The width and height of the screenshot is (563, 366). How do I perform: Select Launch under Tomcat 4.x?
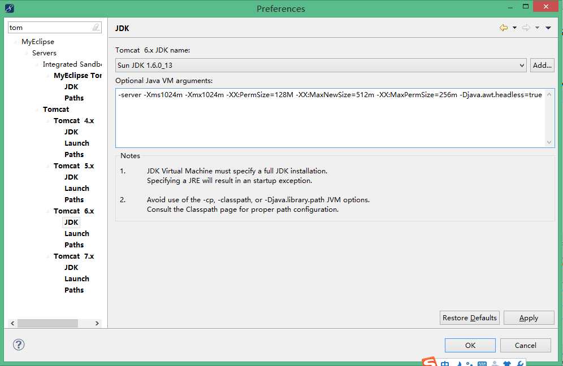point(76,143)
